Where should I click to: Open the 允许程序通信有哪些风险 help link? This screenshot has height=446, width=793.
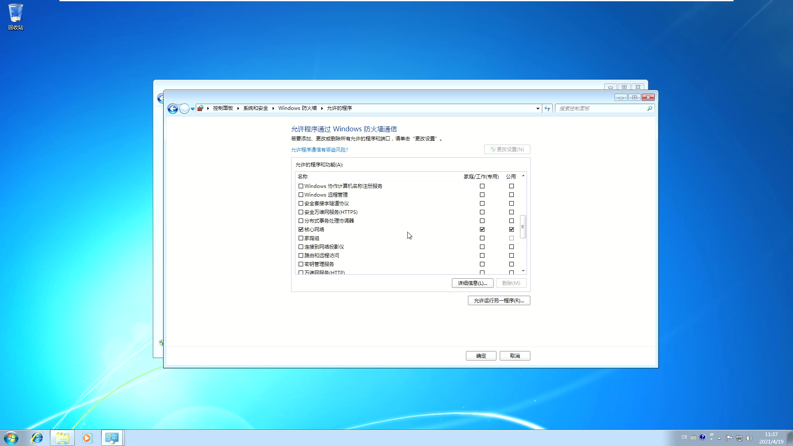click(x=319, y=149)
